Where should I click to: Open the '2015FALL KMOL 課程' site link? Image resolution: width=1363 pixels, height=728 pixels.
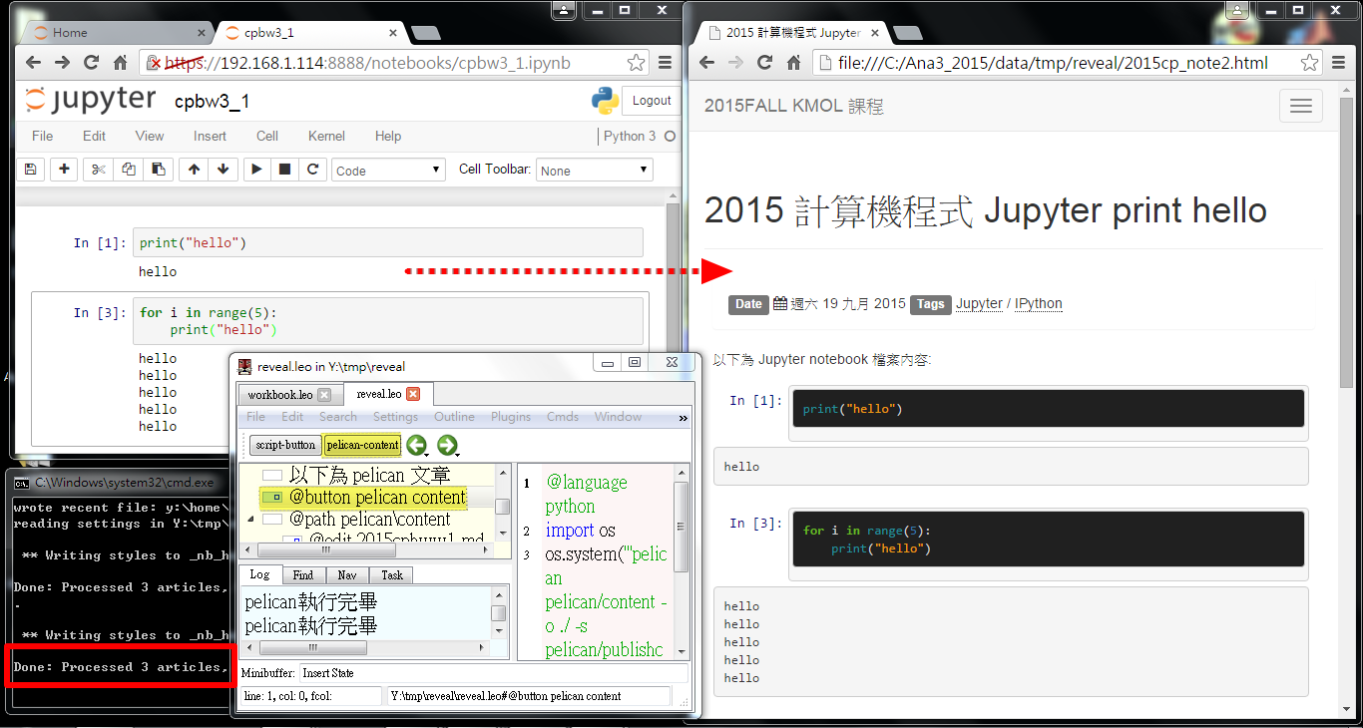tap(794, 106)
